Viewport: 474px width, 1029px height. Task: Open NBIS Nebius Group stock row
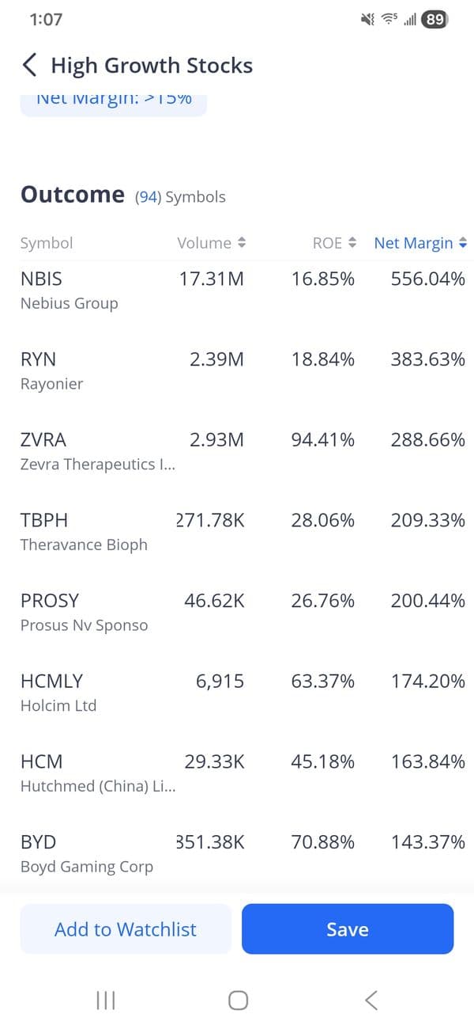pos(237,290)
